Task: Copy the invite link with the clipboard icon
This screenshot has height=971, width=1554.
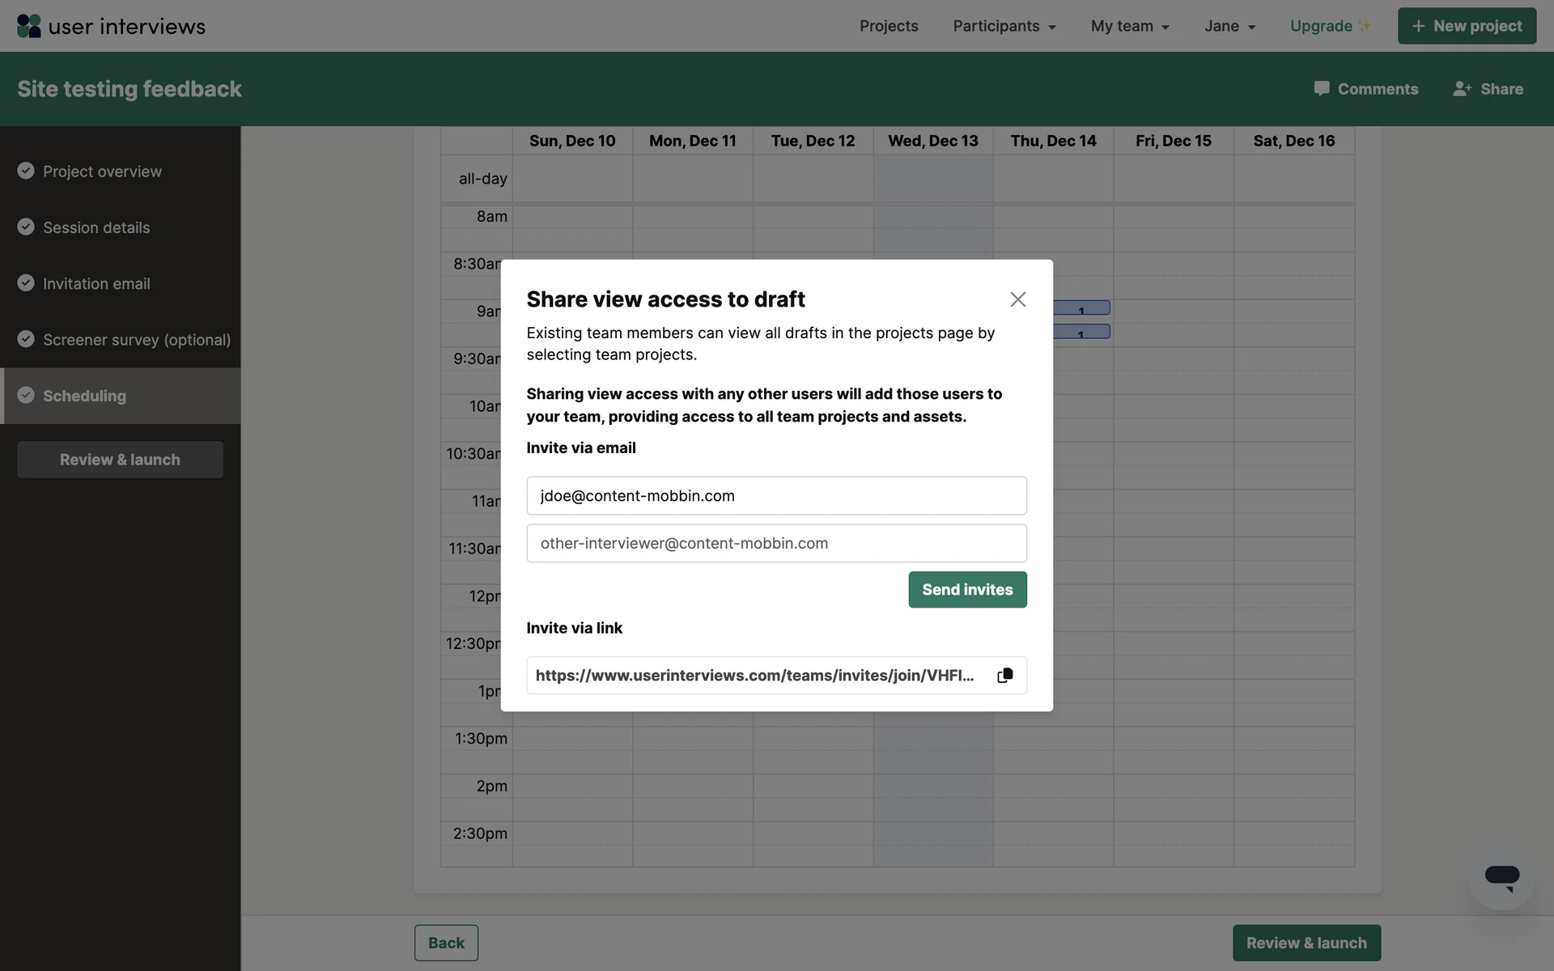Action: pos(1004,676)
